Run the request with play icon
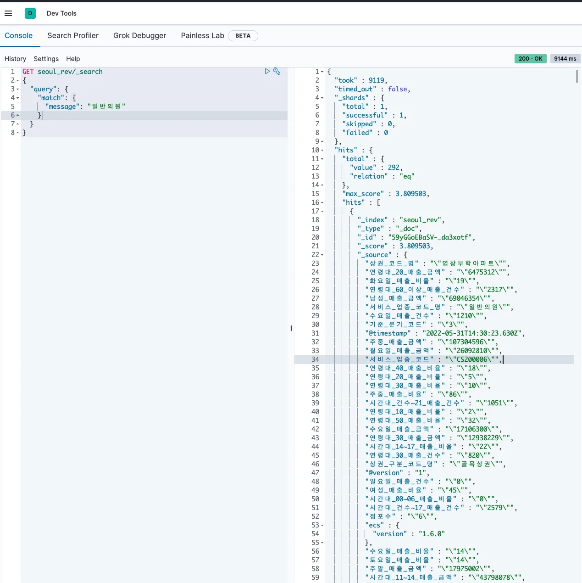 point(267,71)
